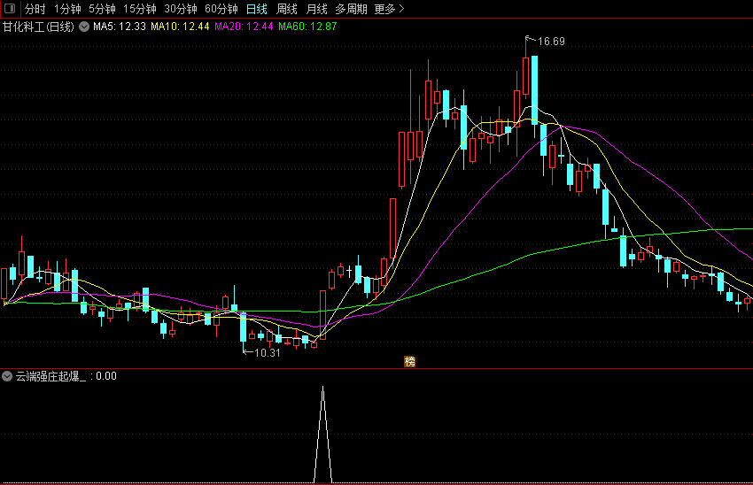This screenshot has height=485, width=753.
Task: Expand the 更多 periods menu
Action: 389,9
